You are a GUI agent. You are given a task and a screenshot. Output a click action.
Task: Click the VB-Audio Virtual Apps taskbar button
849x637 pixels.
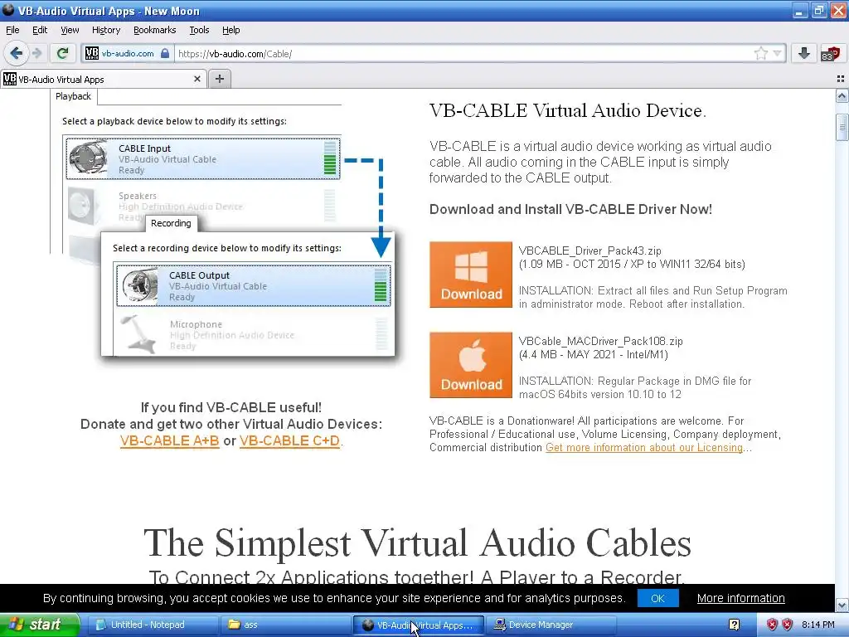point(419,625)
